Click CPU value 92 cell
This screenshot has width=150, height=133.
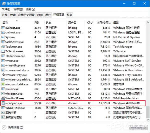[90, 117]
